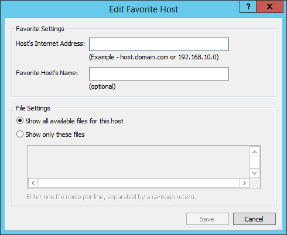Viewport: 287px width, 235px height.
Task: Click the Edit Favorite Host title bar
Action: 143,9
